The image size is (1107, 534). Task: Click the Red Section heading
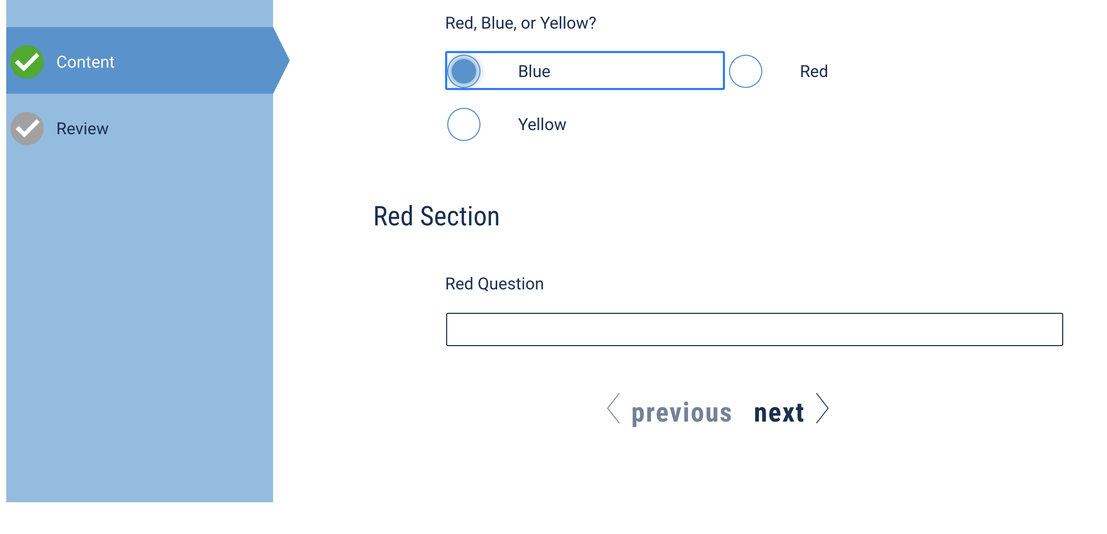(437, 216)
